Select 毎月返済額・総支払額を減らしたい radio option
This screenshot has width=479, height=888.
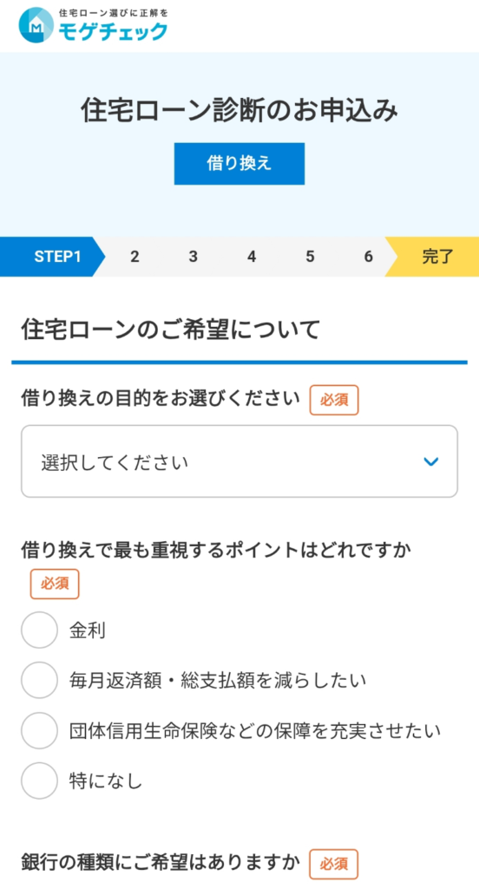[x=39, y=680]
